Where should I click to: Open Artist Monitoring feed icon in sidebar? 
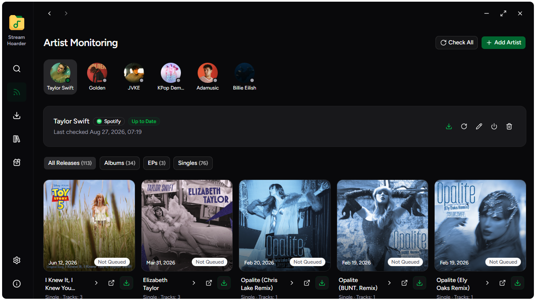tap(17, 92)
